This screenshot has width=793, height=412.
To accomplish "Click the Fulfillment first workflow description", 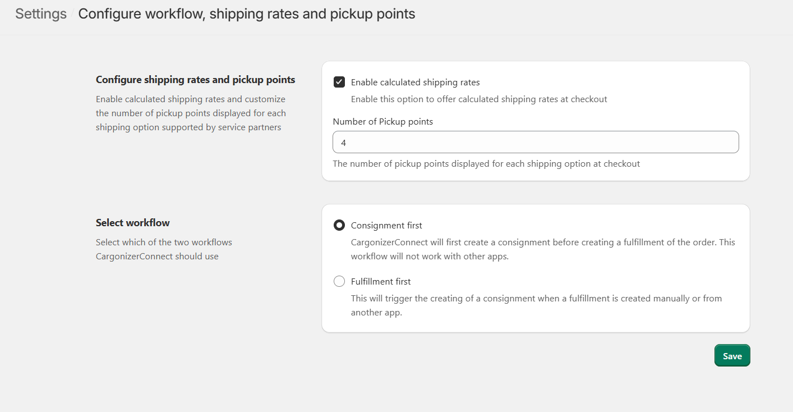I will click(536, 305).
